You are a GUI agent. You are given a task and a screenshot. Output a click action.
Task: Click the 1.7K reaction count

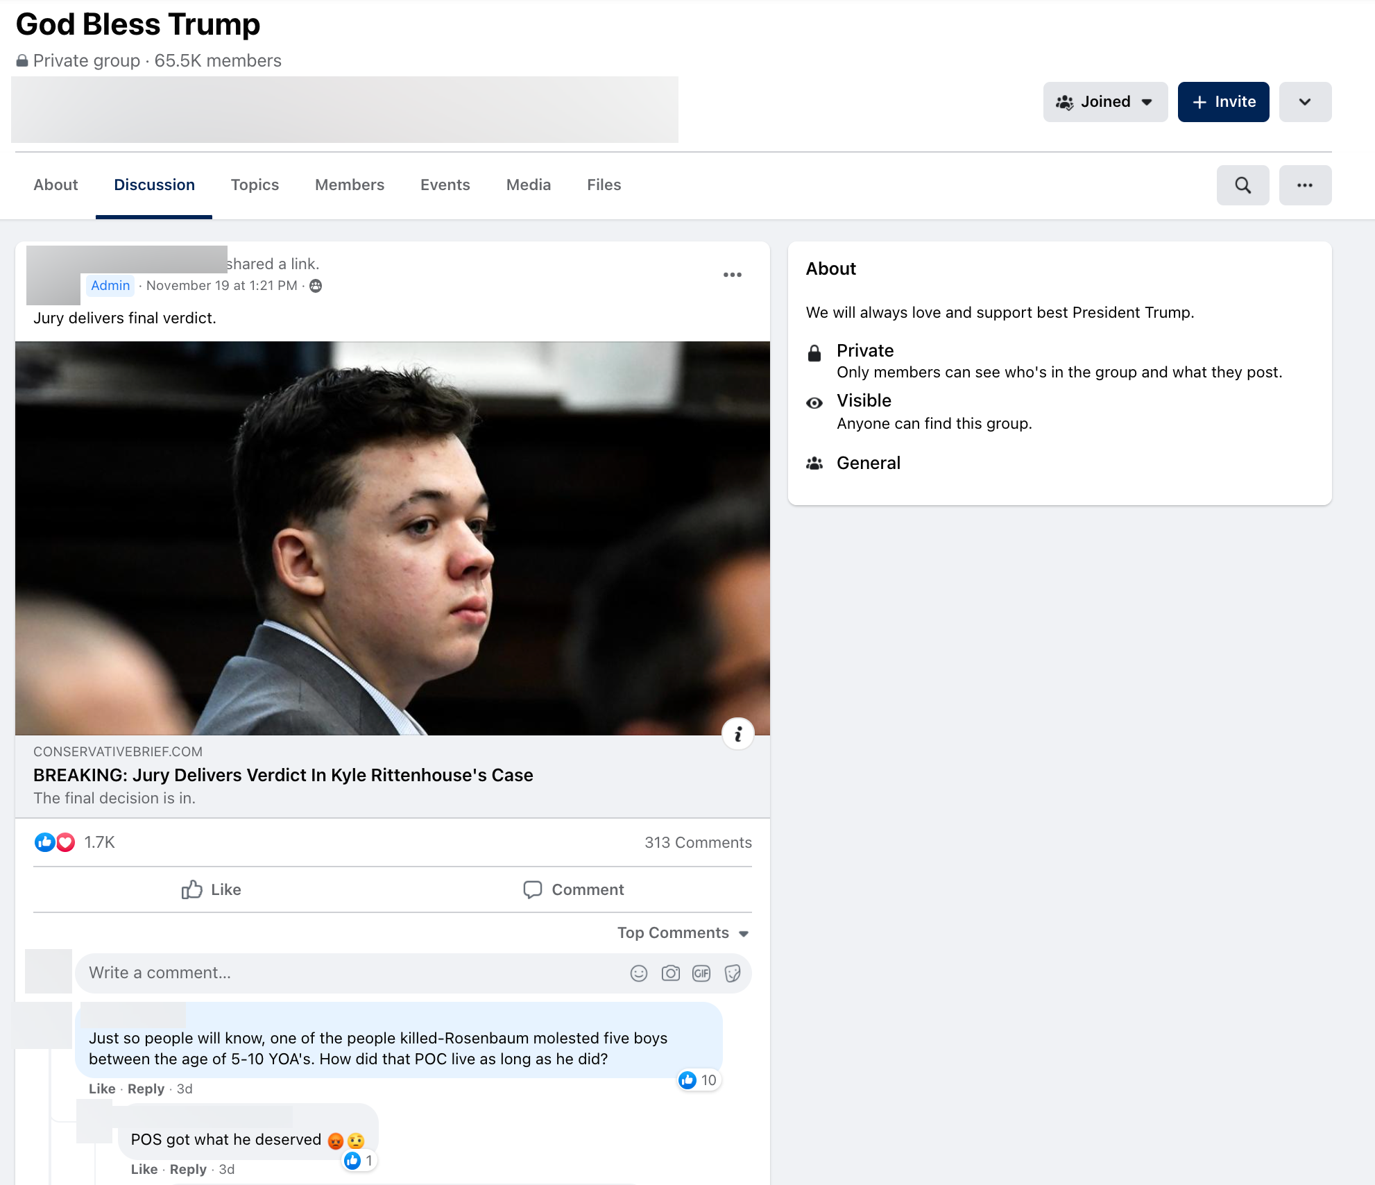point(100,842)
